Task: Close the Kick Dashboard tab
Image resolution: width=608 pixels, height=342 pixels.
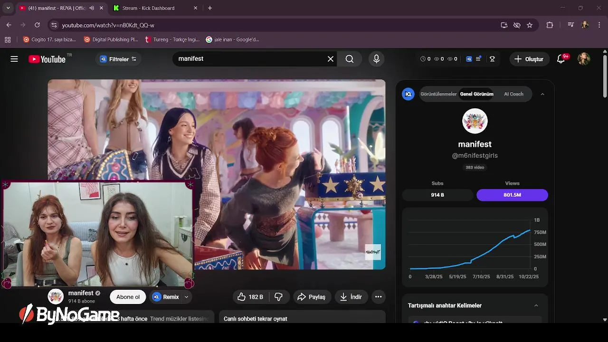Action: pyautogui.click(x=195, y=8)
